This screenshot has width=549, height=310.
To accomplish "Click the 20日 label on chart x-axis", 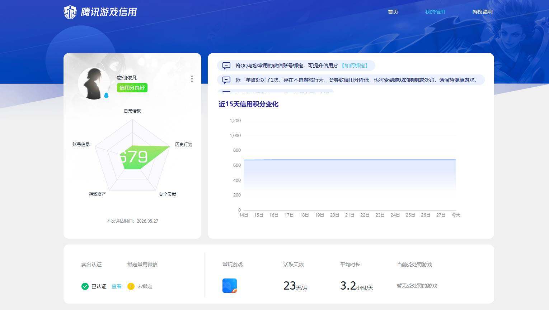I will coord(334,215).
